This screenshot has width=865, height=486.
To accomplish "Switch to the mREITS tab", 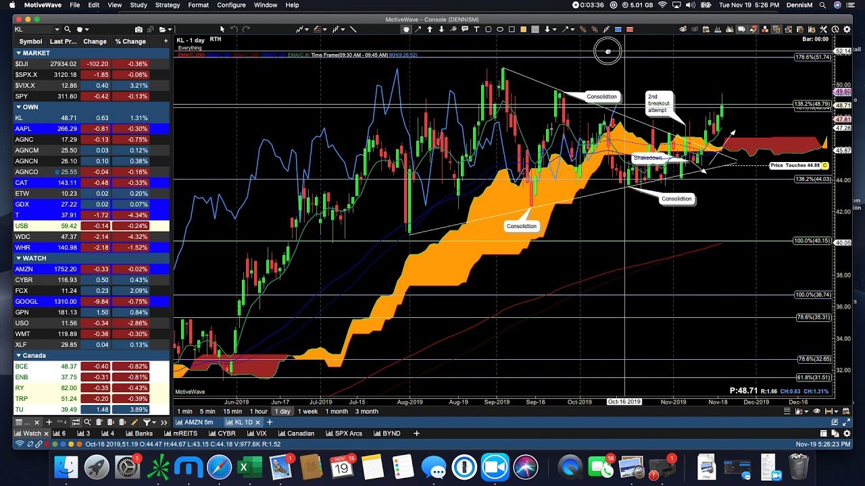I will coord(181,433).
